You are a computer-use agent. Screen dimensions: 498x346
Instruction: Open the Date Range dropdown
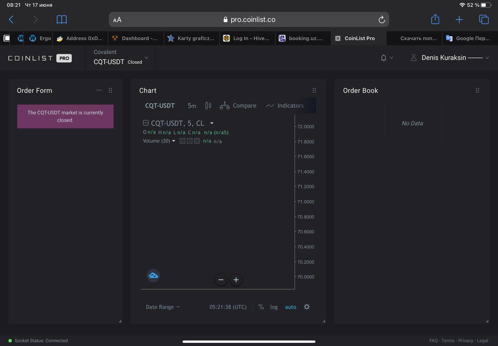click(163, 307)
